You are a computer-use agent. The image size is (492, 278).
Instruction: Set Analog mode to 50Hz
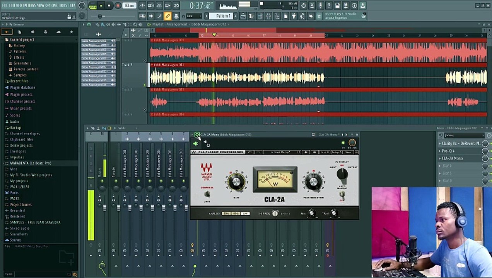point(227,214)
